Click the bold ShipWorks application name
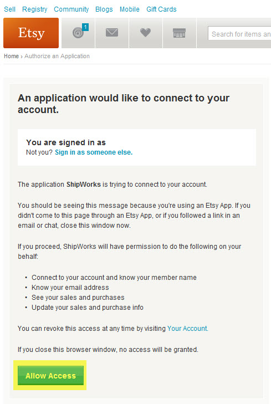This screenshot has height=404, width=271. pyautogui.click(x=84, y=185)
